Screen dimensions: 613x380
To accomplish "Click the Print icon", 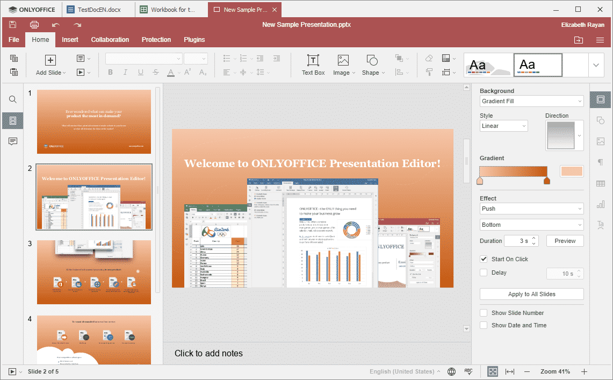I will point(34,25).
